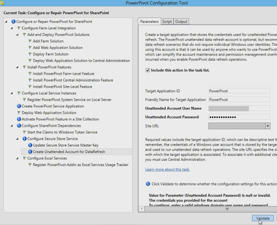
Task: Click the flag icon next to Configure Farm Level Integration
Action: pyautogui.click(x=19, y=28)
